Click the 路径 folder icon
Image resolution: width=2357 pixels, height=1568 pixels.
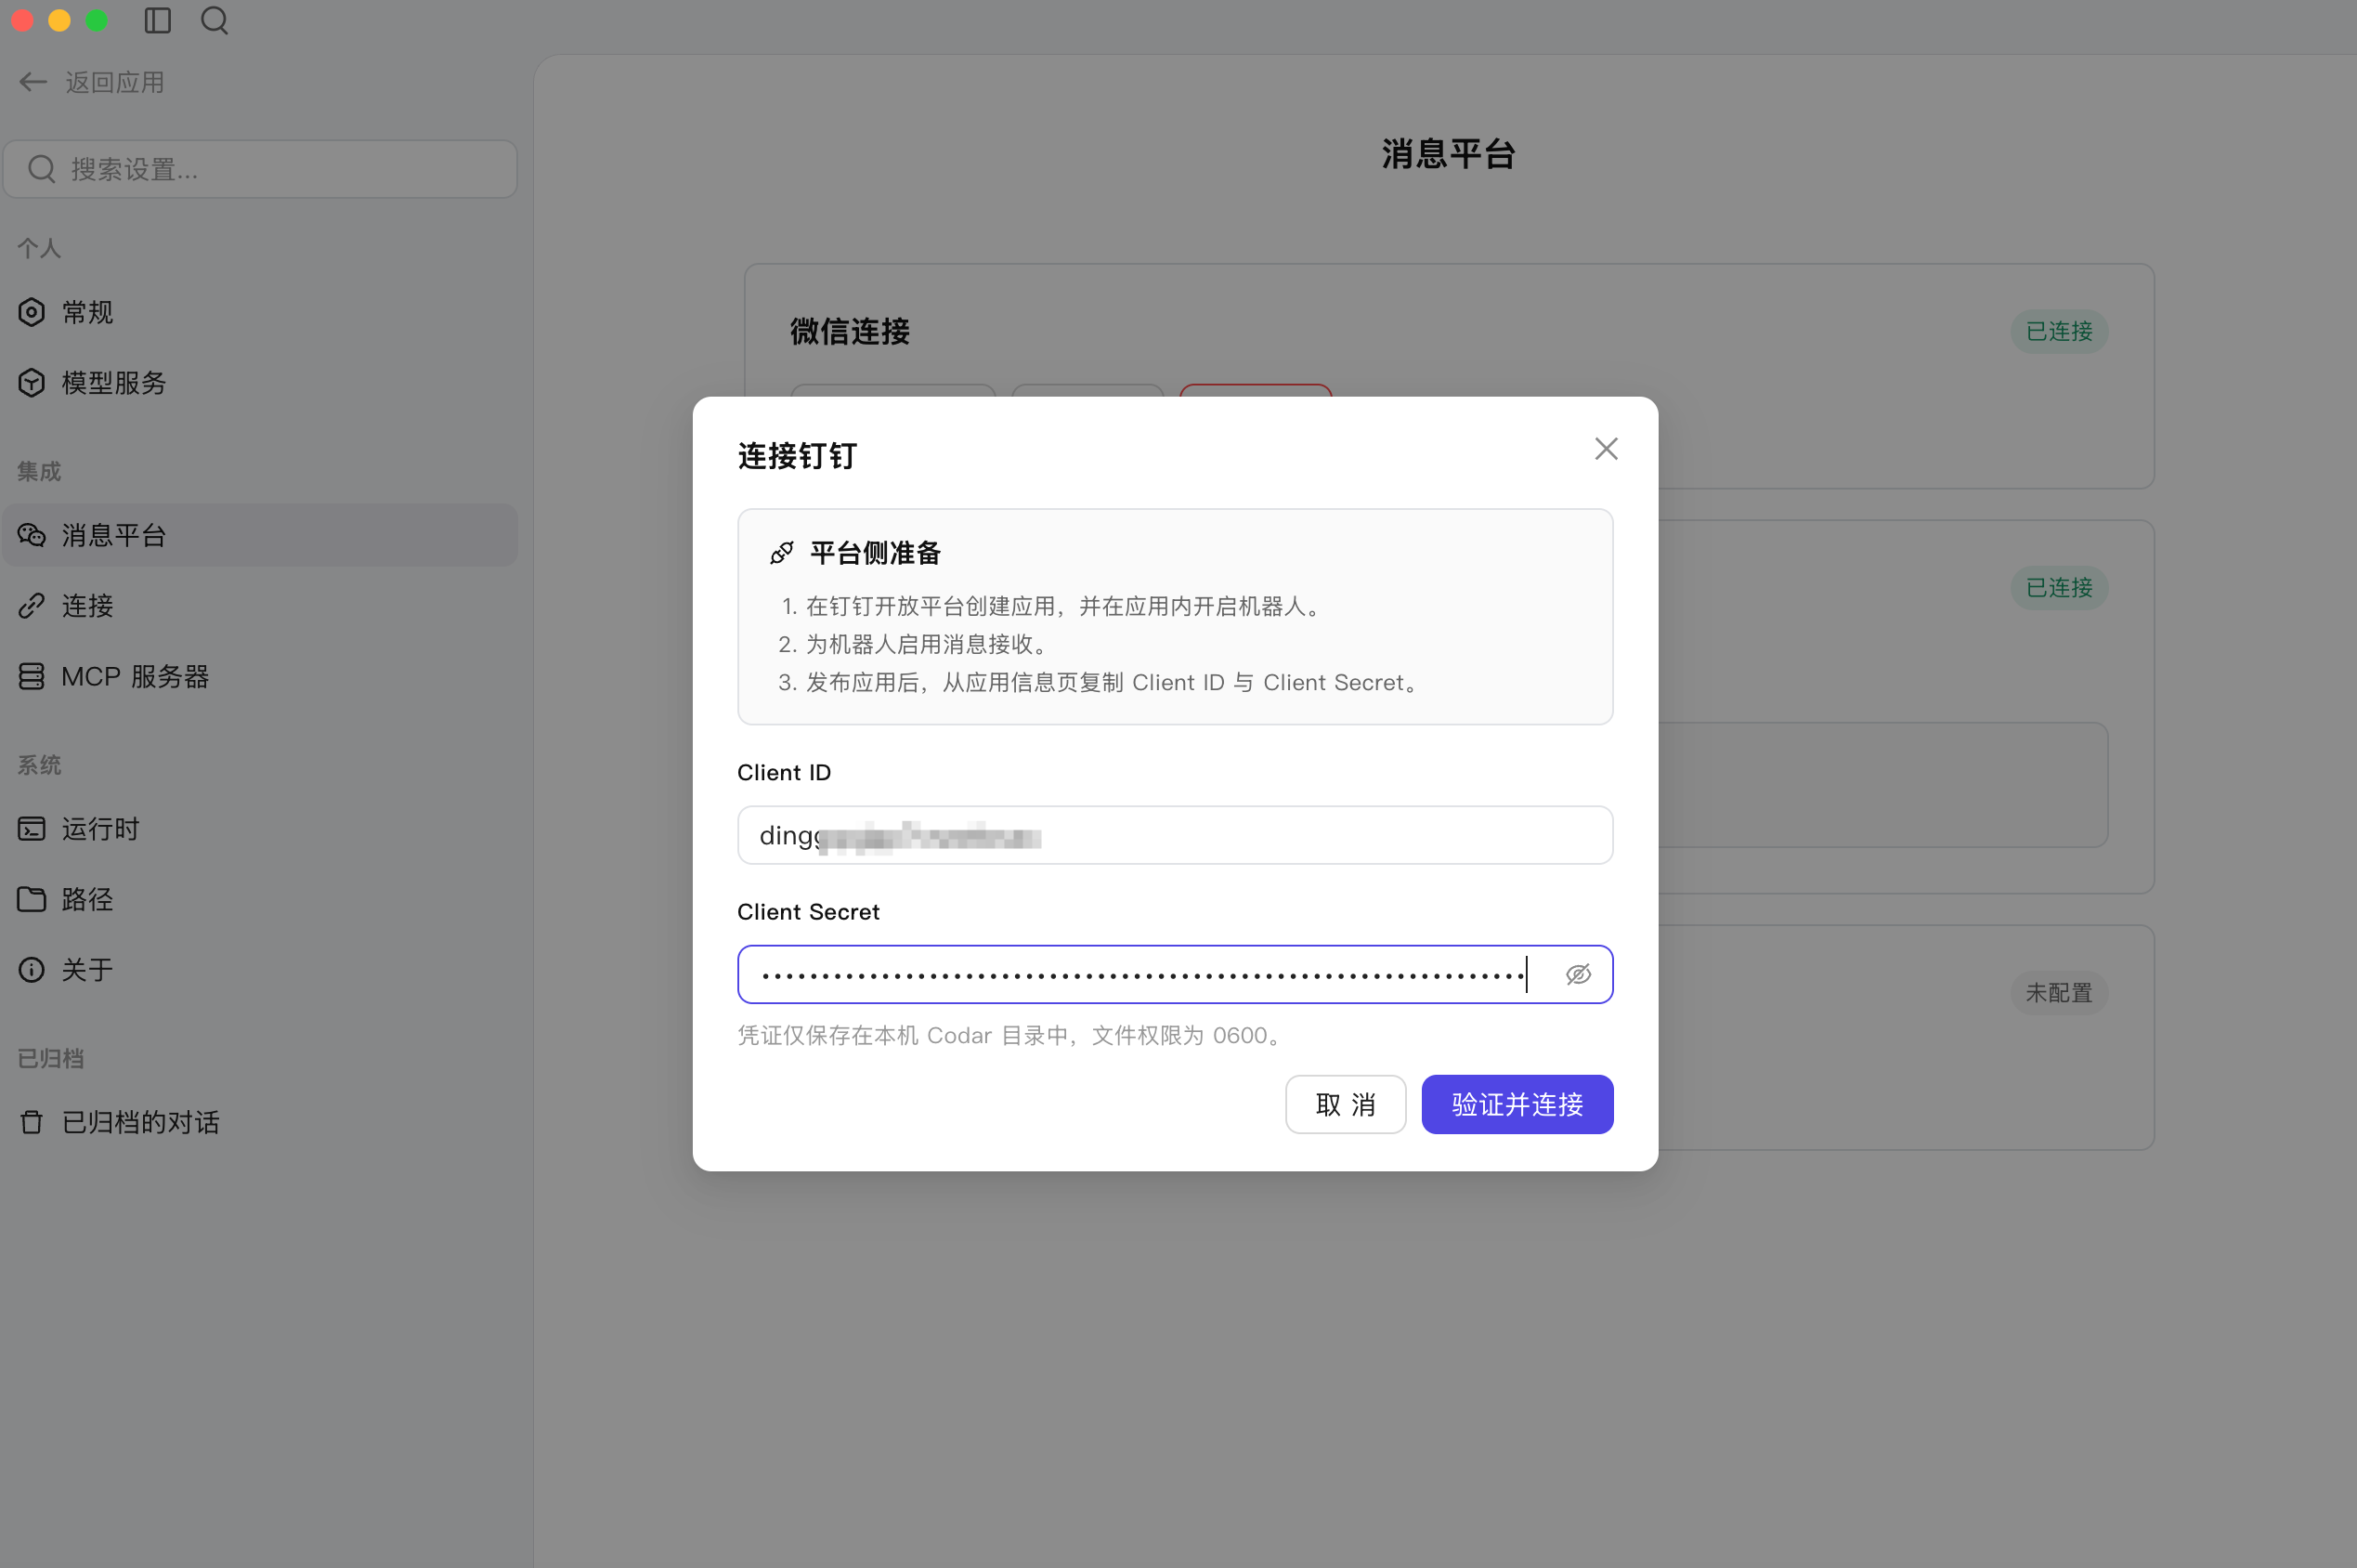(32, 899)
